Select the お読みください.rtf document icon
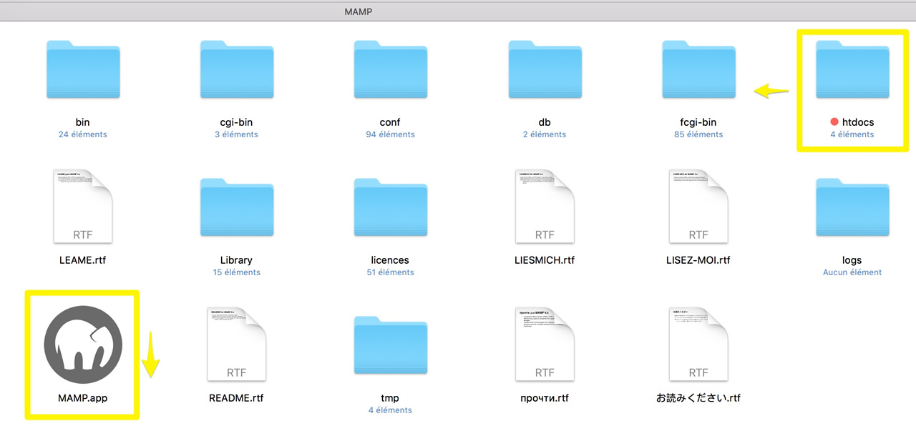The image size is (916, 441). coord(698,345)
